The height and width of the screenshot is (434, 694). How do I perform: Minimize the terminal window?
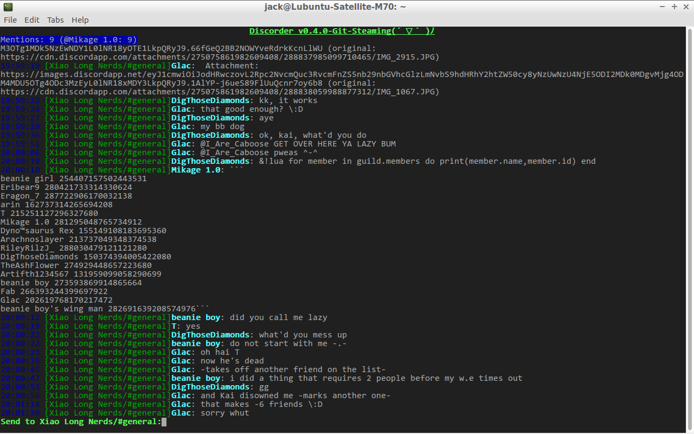(x=663, y=7)
